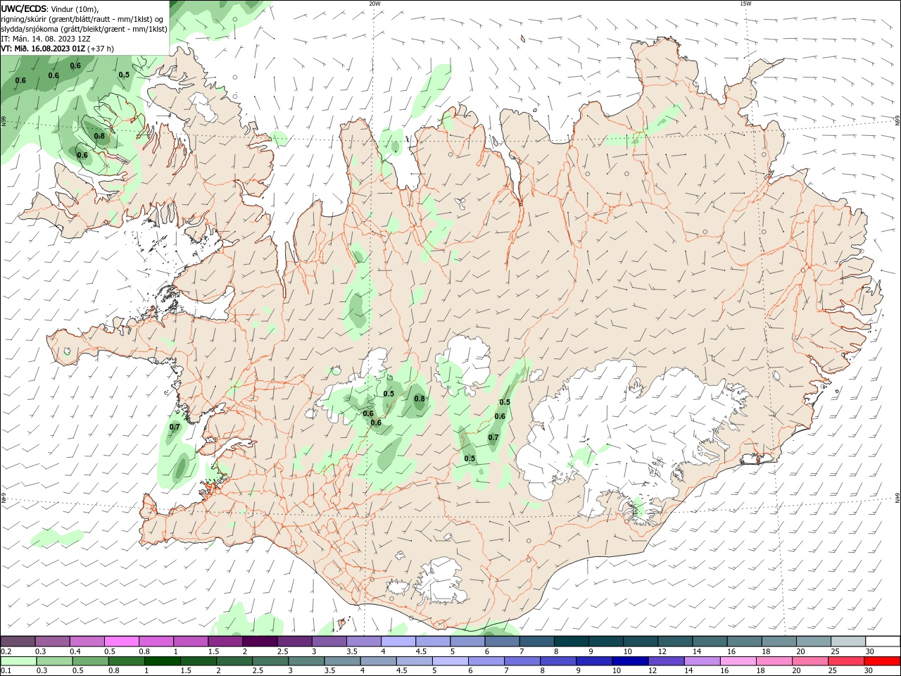Click the '64N' latitude label on the right edge
The image size is (901, 676).
click(x=897, y=499)
